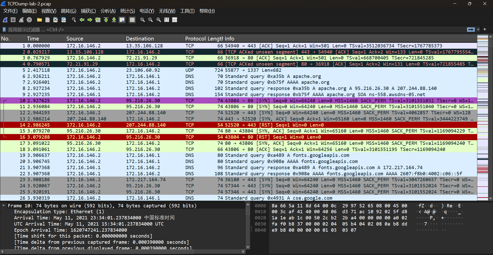Image resolution: width=493 pixels, height=255 pixels.
Task: Sort by the Info column header
Action: (350, 39)
